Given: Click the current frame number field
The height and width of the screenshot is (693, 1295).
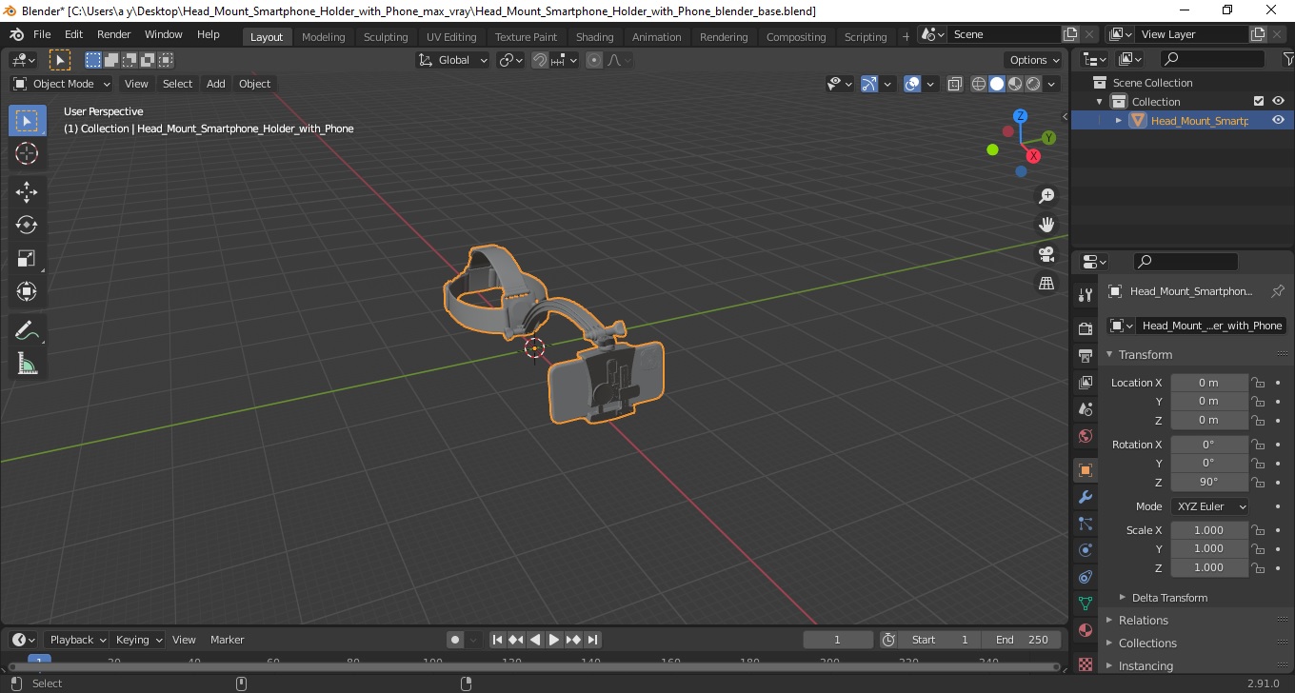Looking at the screenshot, I should coord(838,640).
